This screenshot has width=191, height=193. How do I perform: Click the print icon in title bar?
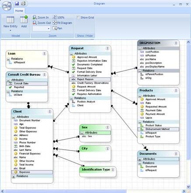point(23,4)
